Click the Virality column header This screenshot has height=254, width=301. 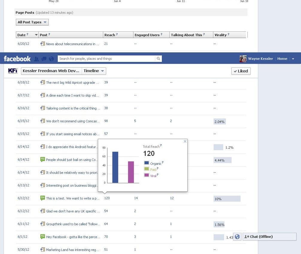pos(229,35)
